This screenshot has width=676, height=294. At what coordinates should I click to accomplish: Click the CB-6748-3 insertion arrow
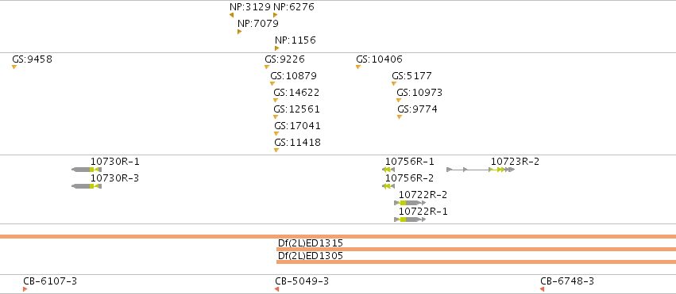[542, 289]
